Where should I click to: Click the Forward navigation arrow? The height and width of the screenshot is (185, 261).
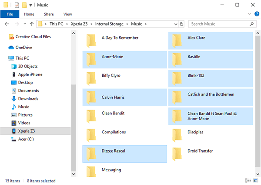tap(17, 24)
